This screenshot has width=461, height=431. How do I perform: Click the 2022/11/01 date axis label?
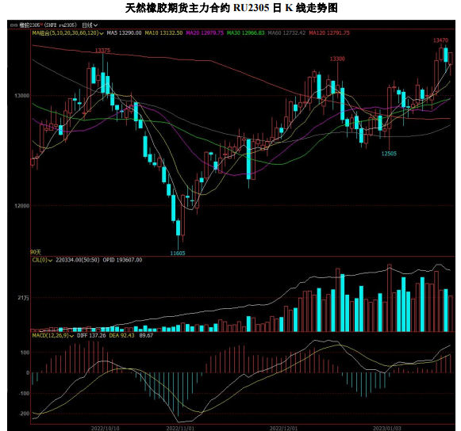point(180,428)
